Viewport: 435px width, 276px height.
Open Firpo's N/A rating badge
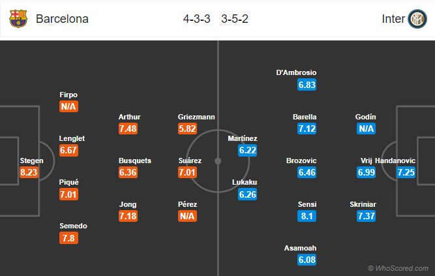coord(68,107)
